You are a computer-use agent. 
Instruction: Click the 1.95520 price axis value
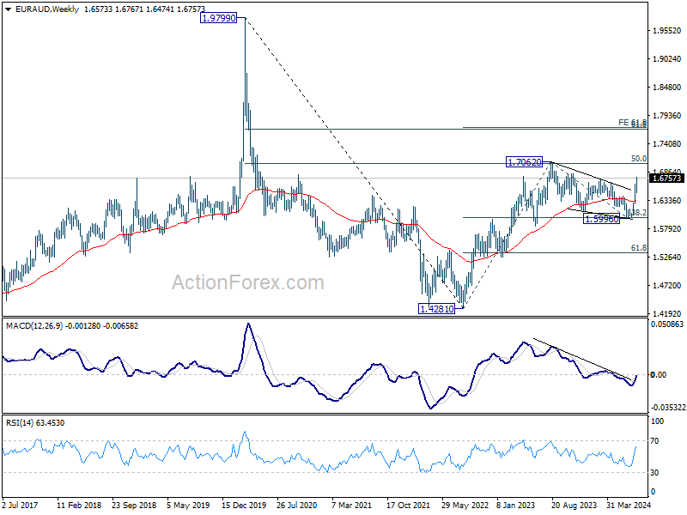point(667,31)
